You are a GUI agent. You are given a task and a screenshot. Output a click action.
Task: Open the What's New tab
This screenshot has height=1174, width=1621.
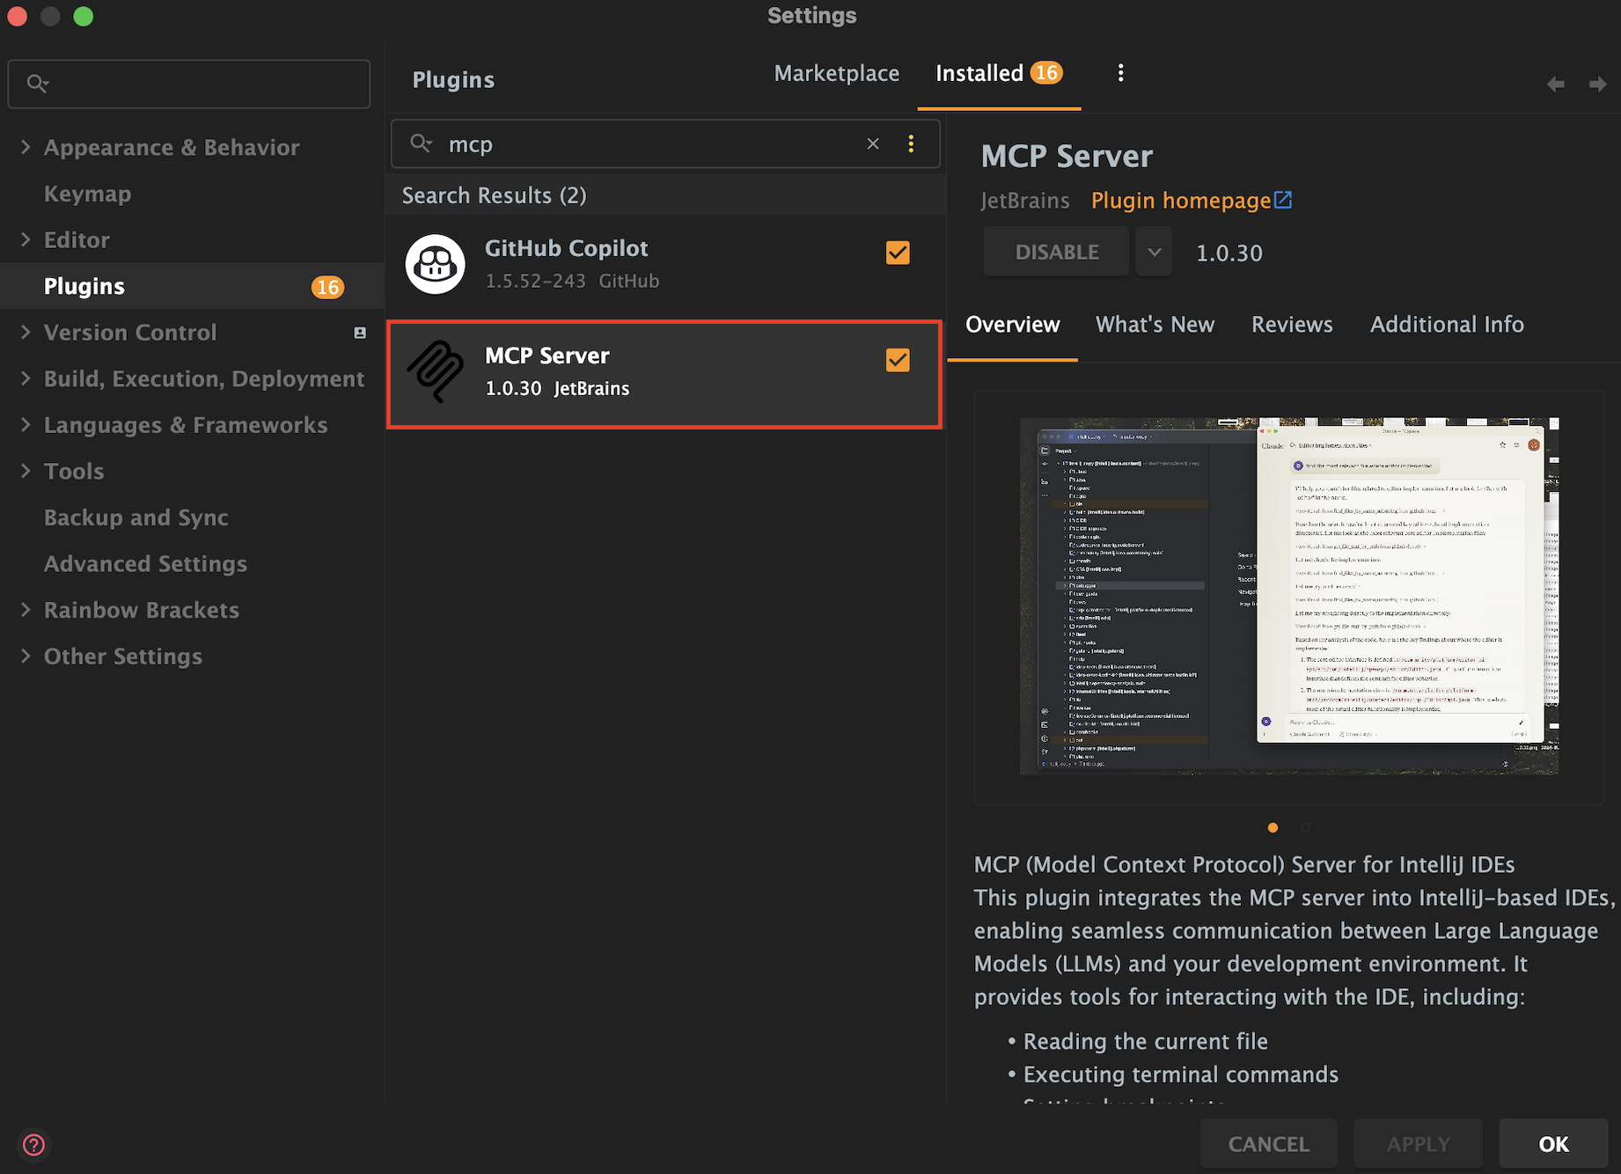1155,325
